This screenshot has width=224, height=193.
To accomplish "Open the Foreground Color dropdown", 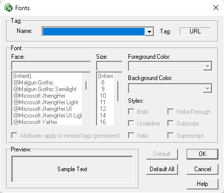I will pos(207,66).
